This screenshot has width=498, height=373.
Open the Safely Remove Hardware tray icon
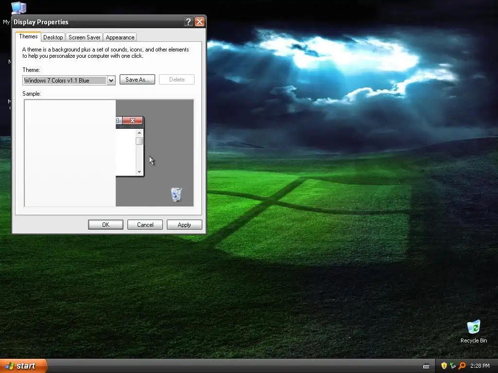click(x=453, y=366)
